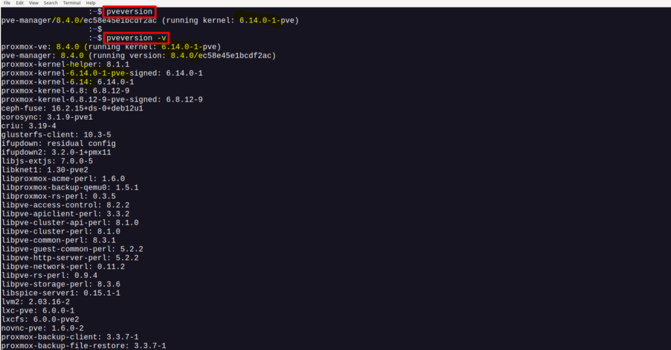Open the Help menu
The image size is (671, 350).
[90, 3]
